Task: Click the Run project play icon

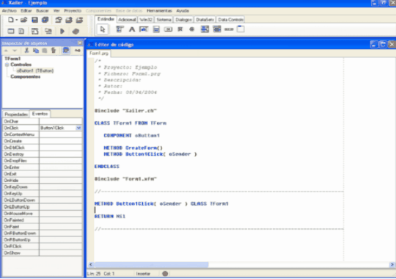Action: pos(62,32)
